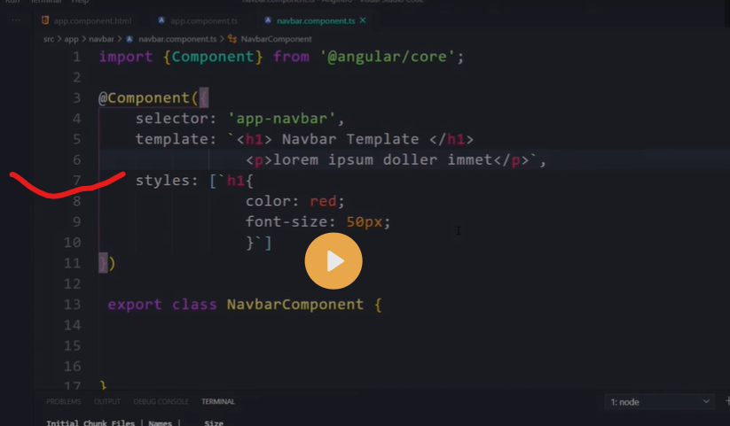Expand the 'navbar' breadcrumb folder
The height and width of the screenshot is (426, 730).
point(100,39)
